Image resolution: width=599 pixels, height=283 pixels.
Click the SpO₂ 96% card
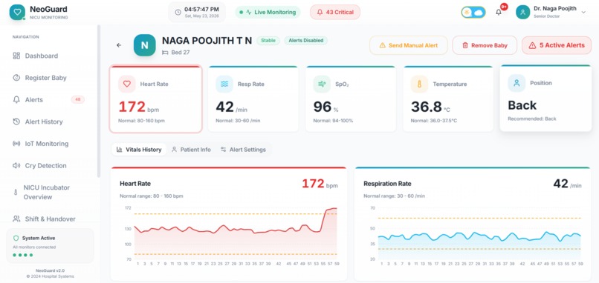(x=351, y=99)
